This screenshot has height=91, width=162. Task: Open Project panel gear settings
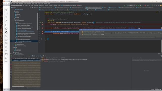[x=35, y=8]
